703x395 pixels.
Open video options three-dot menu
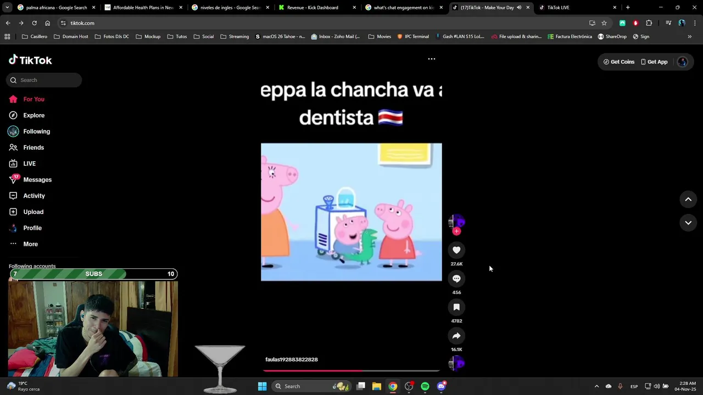pyautogui.click(x=432, y=59)
